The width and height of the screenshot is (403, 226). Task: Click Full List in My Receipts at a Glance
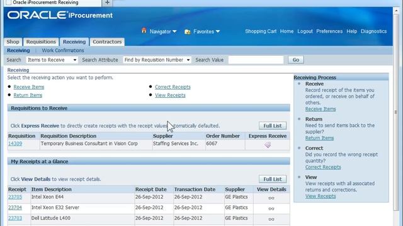coord(273,179)
